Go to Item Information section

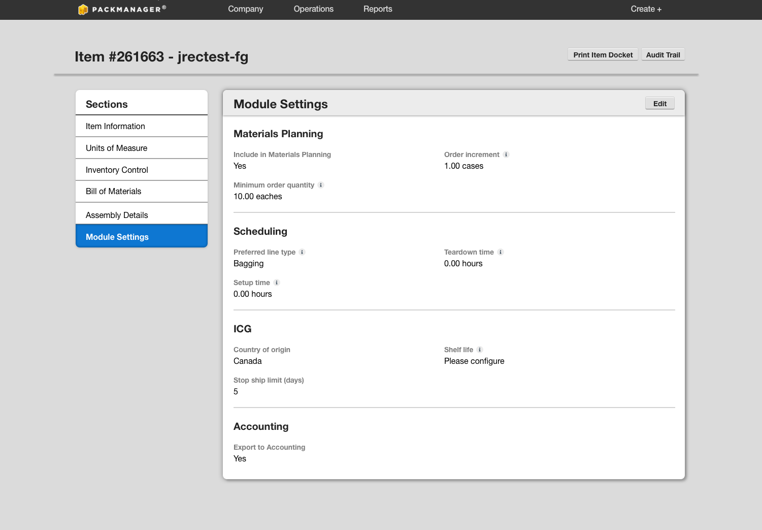coord(142,126)
